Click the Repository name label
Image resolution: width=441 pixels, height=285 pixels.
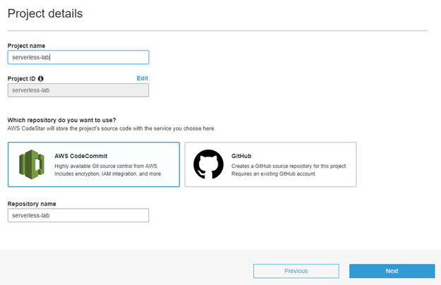click(x=32, y=204)
